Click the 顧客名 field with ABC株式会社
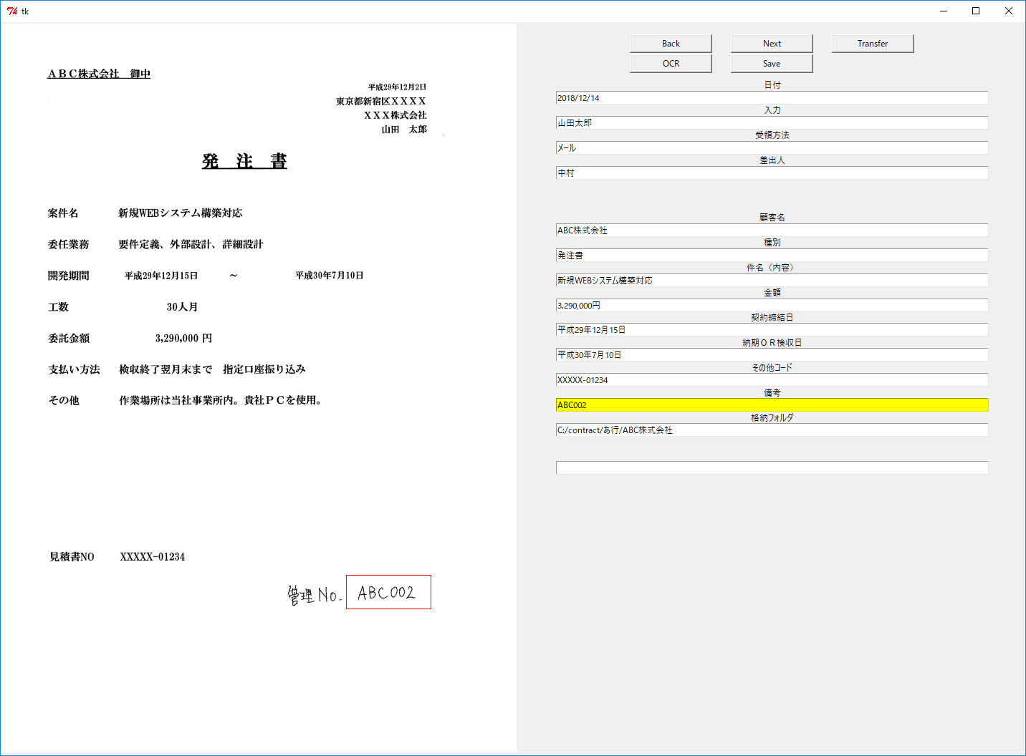This screenshot has height=756, width=1026. tap(772, 231)
